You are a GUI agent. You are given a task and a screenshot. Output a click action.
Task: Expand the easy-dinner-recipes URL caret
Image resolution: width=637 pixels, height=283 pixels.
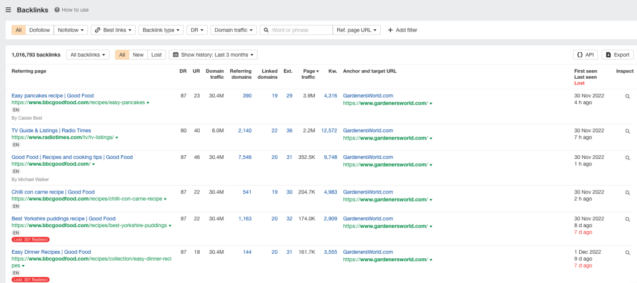(23, 266)
